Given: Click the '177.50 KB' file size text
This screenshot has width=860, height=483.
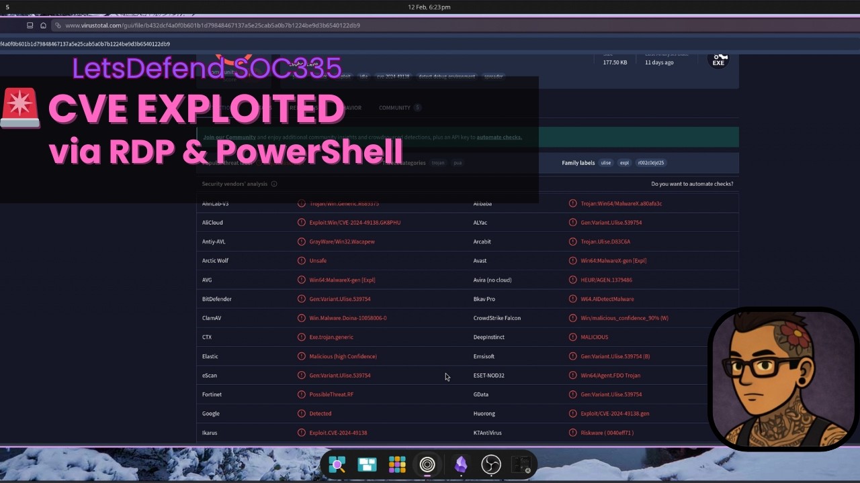Looking at the screenshot, I should [x=615, y=62].
